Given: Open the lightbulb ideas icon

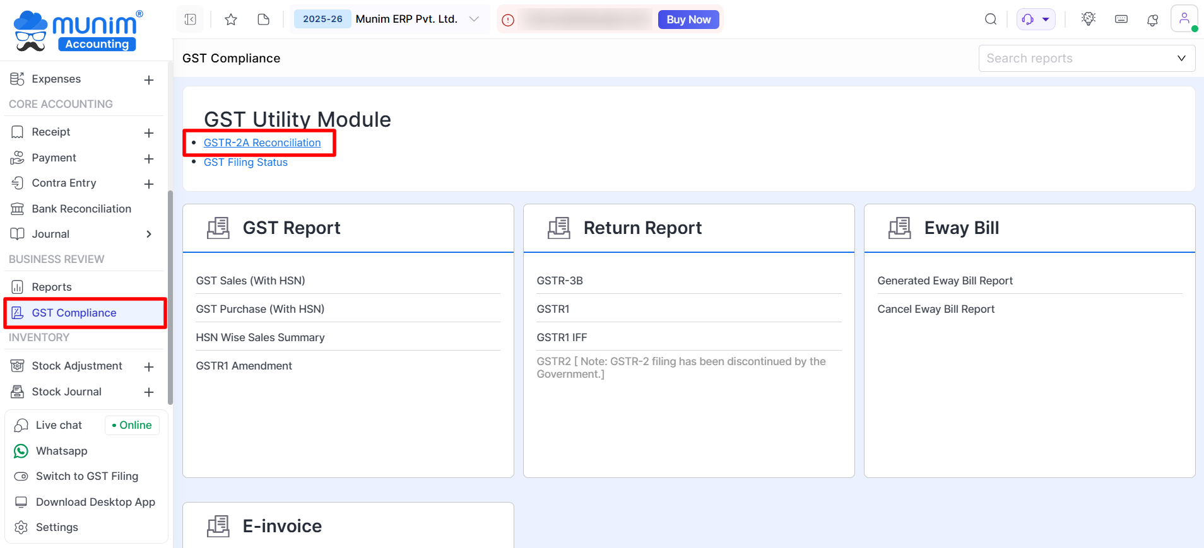Looking at the screenshot, I should pos(1088,19).
